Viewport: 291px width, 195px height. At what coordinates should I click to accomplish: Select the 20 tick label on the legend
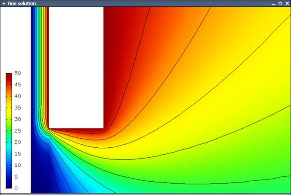click(x=17, y=142)
